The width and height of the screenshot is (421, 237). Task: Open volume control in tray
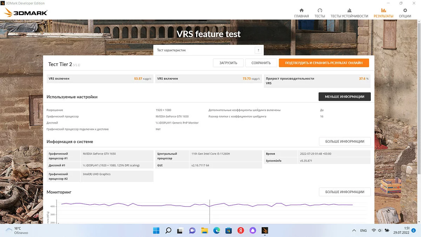(380, 230)
